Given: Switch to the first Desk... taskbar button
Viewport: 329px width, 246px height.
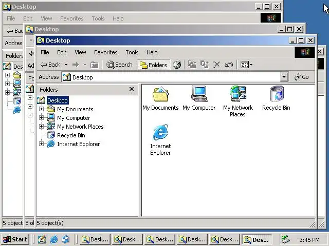Looking at the screenshot, I should point(95,239).
